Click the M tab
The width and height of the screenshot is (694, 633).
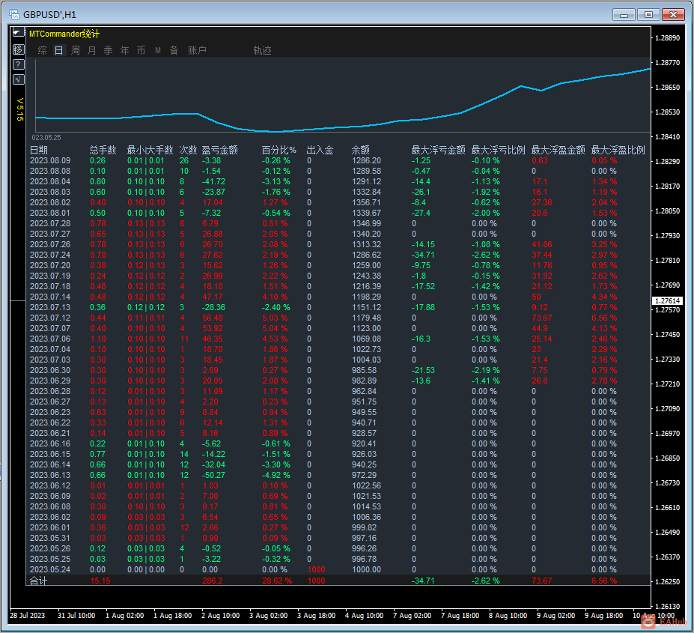tap(157, 50)
